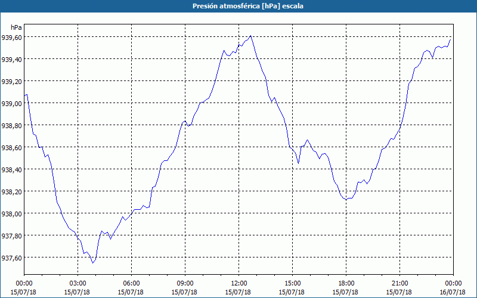
Task: Select the 938,40 y-axis label
Action: [x=11, y=170]
